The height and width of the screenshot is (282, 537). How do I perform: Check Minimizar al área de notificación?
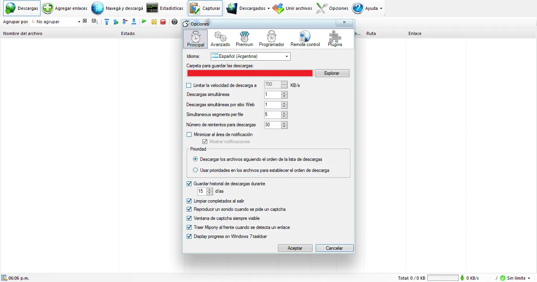coord(189,135)
